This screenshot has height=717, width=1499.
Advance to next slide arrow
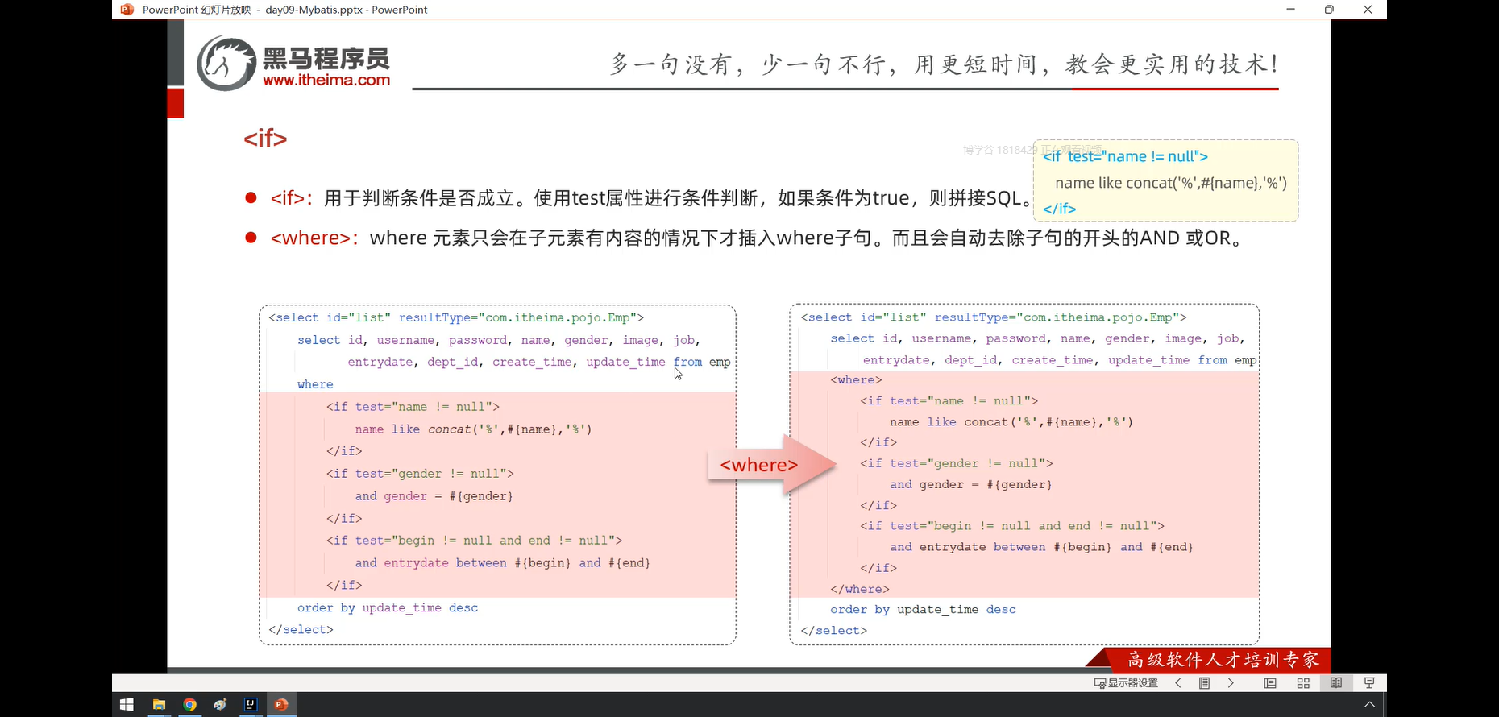pos(1231,683)
